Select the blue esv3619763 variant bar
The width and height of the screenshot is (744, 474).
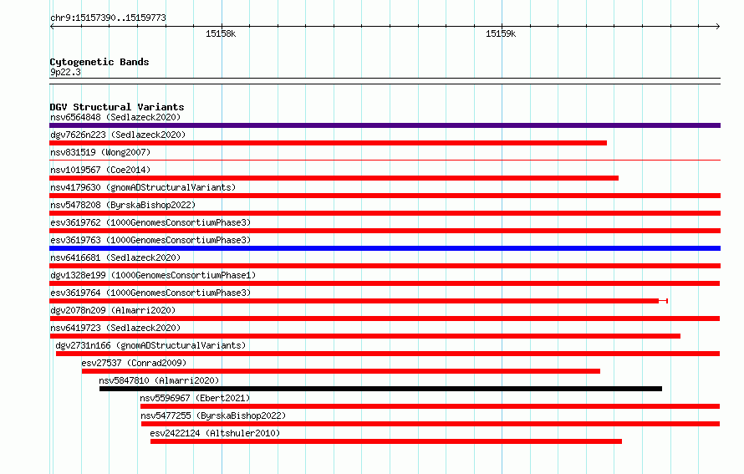385,248
